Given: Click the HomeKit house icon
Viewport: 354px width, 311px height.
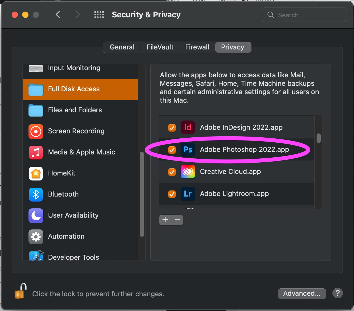Looking at the screenshot, I should pyautogui.click(x=36, y=173).
